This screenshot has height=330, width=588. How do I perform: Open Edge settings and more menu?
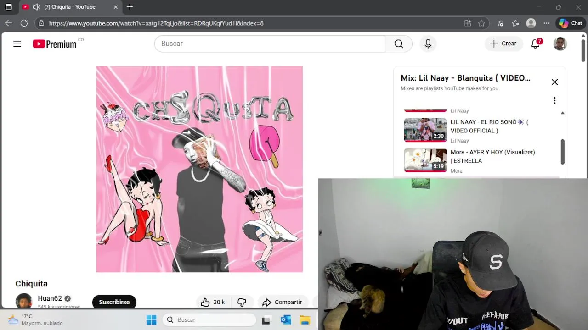546,23
